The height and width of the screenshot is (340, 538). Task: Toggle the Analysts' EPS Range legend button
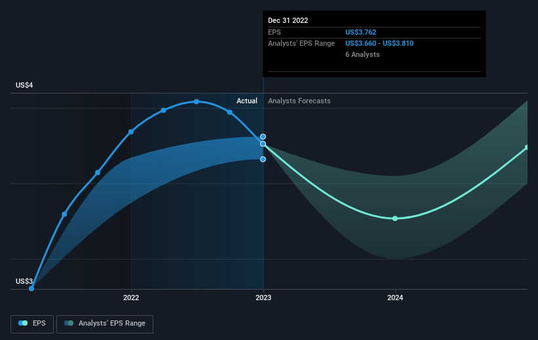tap(105, 324)
